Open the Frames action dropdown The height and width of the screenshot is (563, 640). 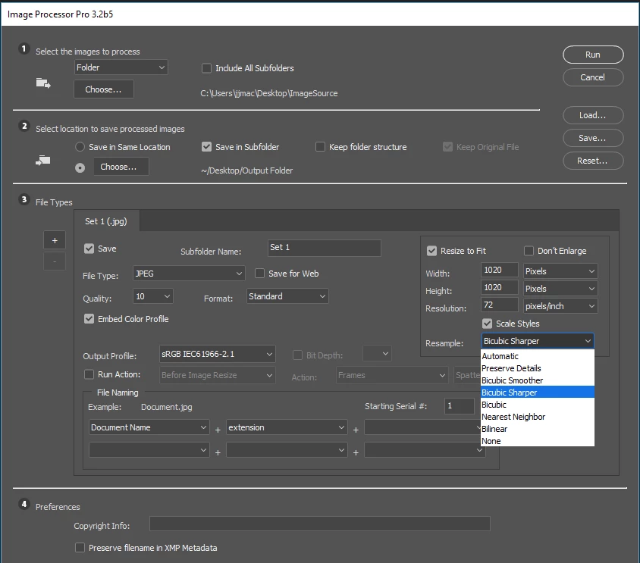coord(392,375)
